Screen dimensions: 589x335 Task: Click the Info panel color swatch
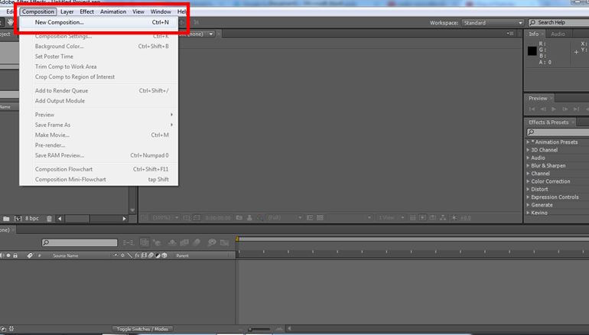532,51
